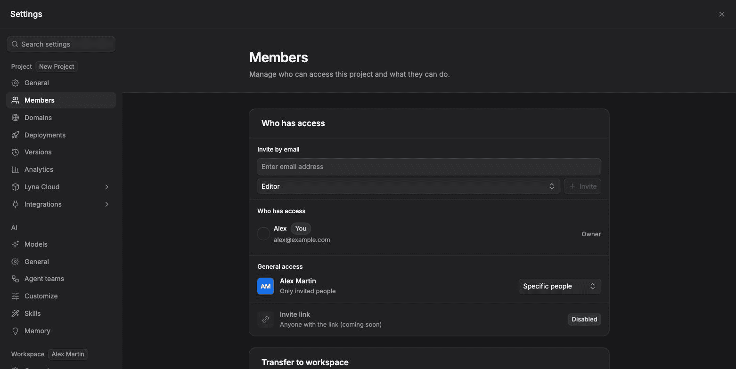Viewport: 736px width, 369px height.
Task: Click the Enter email address field
Action: point(429,167)
